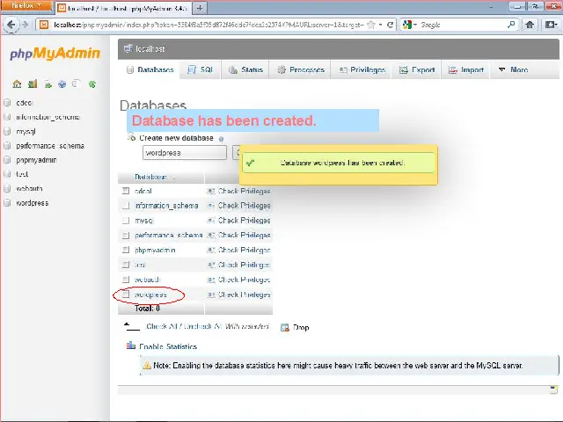Viewport: 563px width, 422px height.
Task: Click Check Privileges link for phpmyadmin
Action: (245, 250)
